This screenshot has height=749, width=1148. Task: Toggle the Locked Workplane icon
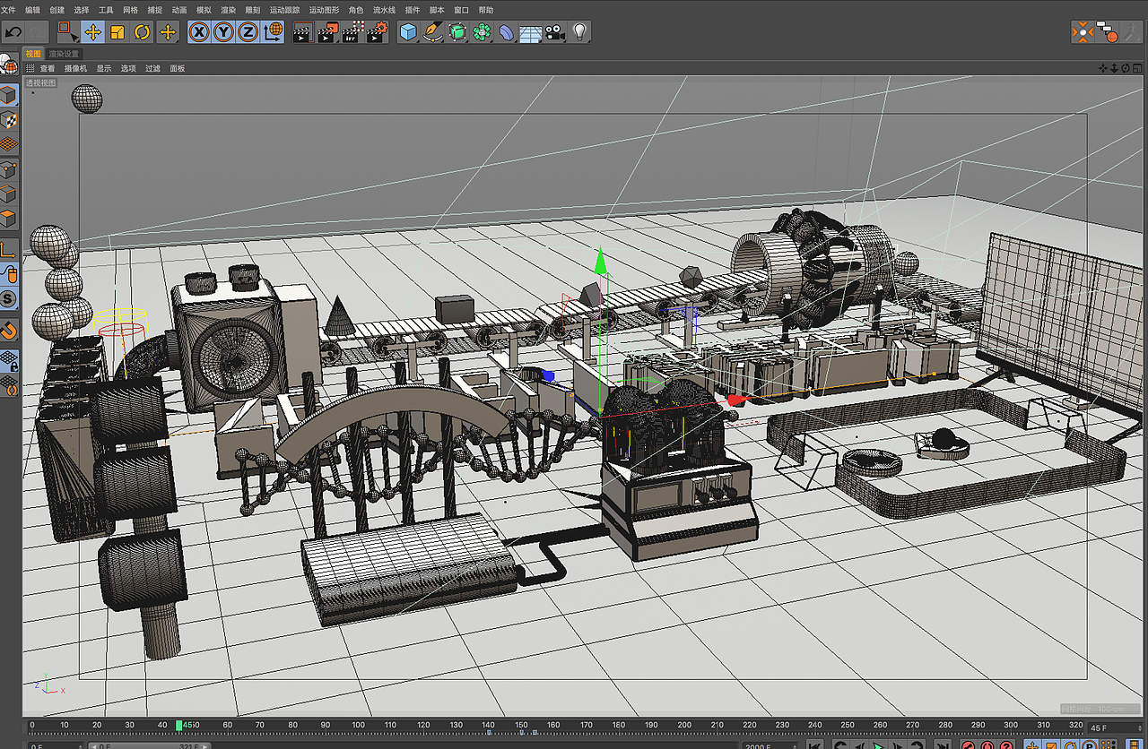(x=9, y=361)
